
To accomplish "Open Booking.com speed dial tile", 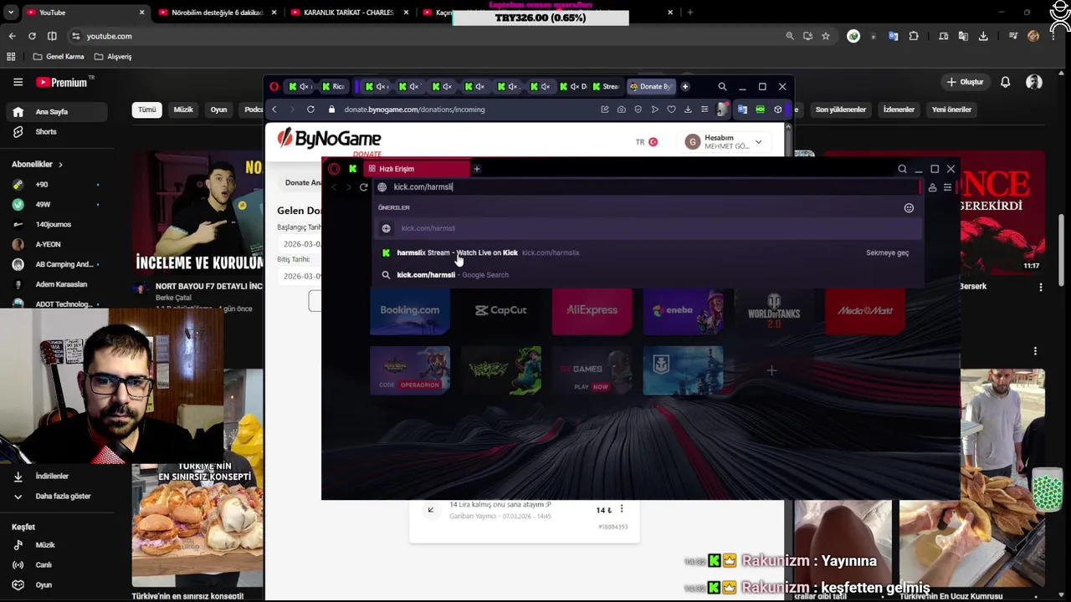I will click(x=410, y=310).
